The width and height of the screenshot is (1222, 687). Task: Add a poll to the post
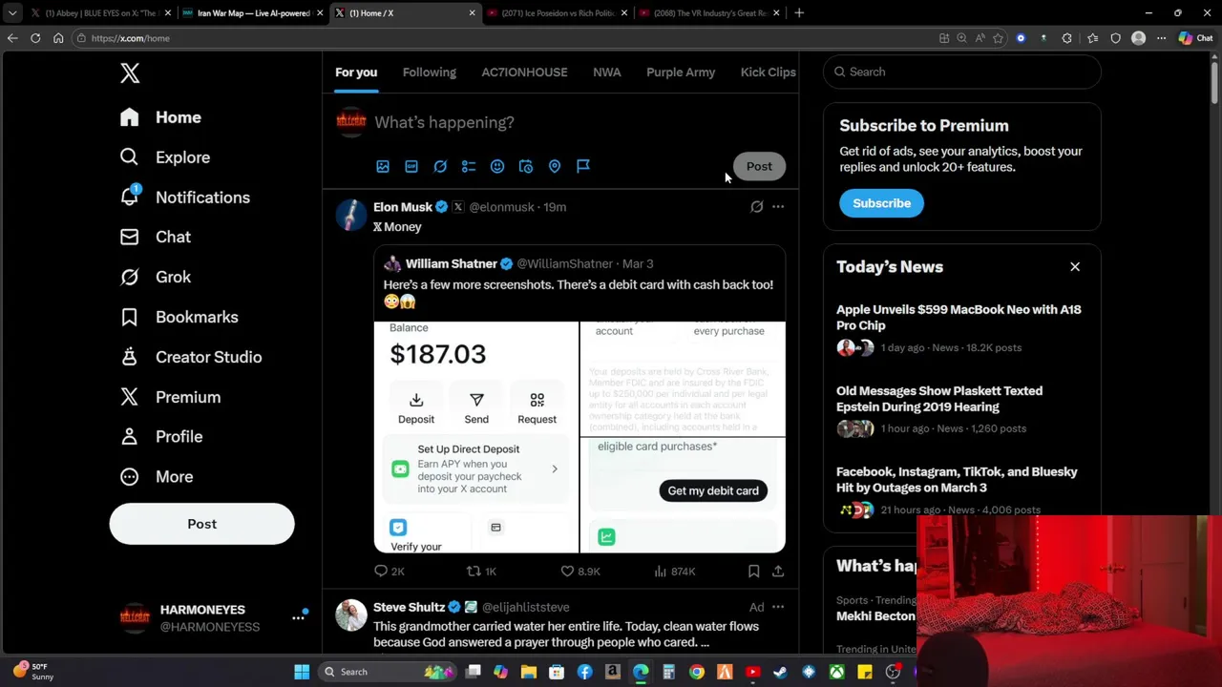pos(469,166)
